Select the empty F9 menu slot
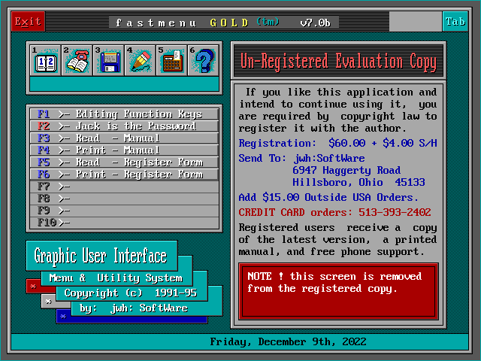Screen dimensions: 481x361 tap(124, 211)
